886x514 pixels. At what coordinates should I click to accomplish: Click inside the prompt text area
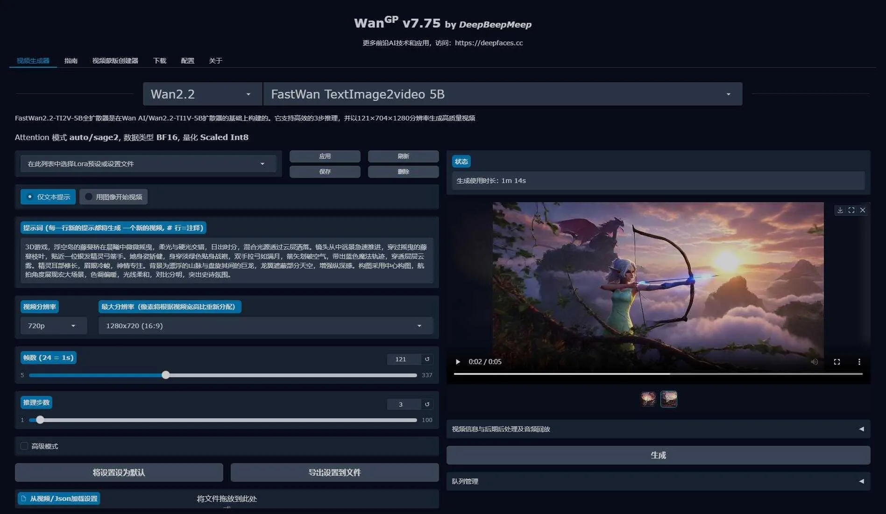pyautogui.click(x=227, y=261)
